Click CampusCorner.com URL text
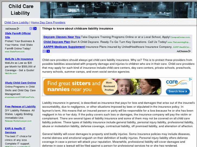197x147 pixels. click(181, 37)
